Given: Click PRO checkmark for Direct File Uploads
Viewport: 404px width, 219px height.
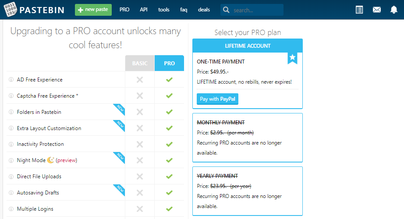Looking at the screenshot, I should [x=169, y=177].
